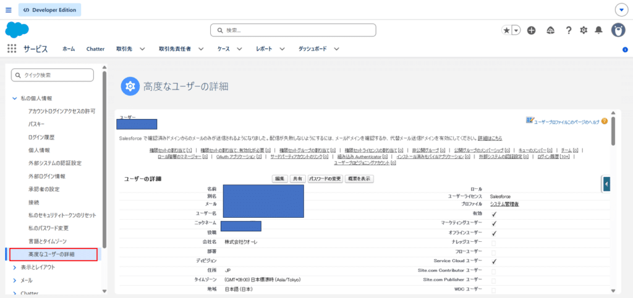The height and width of the screenshot is (298, 633).
Task: Click the オフラインユーザー checkbox
Action: (494, 233)
